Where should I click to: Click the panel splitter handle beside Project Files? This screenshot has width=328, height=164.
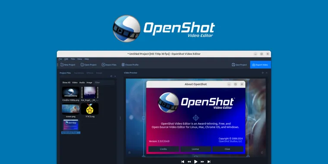pyautogui.click(x=120, y=118)
